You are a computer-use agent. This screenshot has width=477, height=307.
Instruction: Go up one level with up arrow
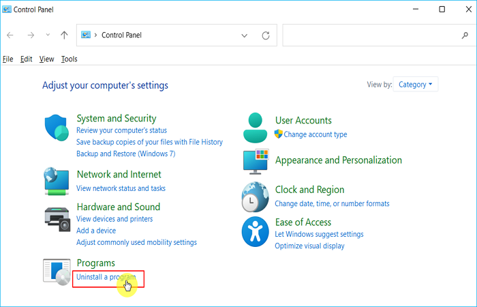click(x=64, y=35)
